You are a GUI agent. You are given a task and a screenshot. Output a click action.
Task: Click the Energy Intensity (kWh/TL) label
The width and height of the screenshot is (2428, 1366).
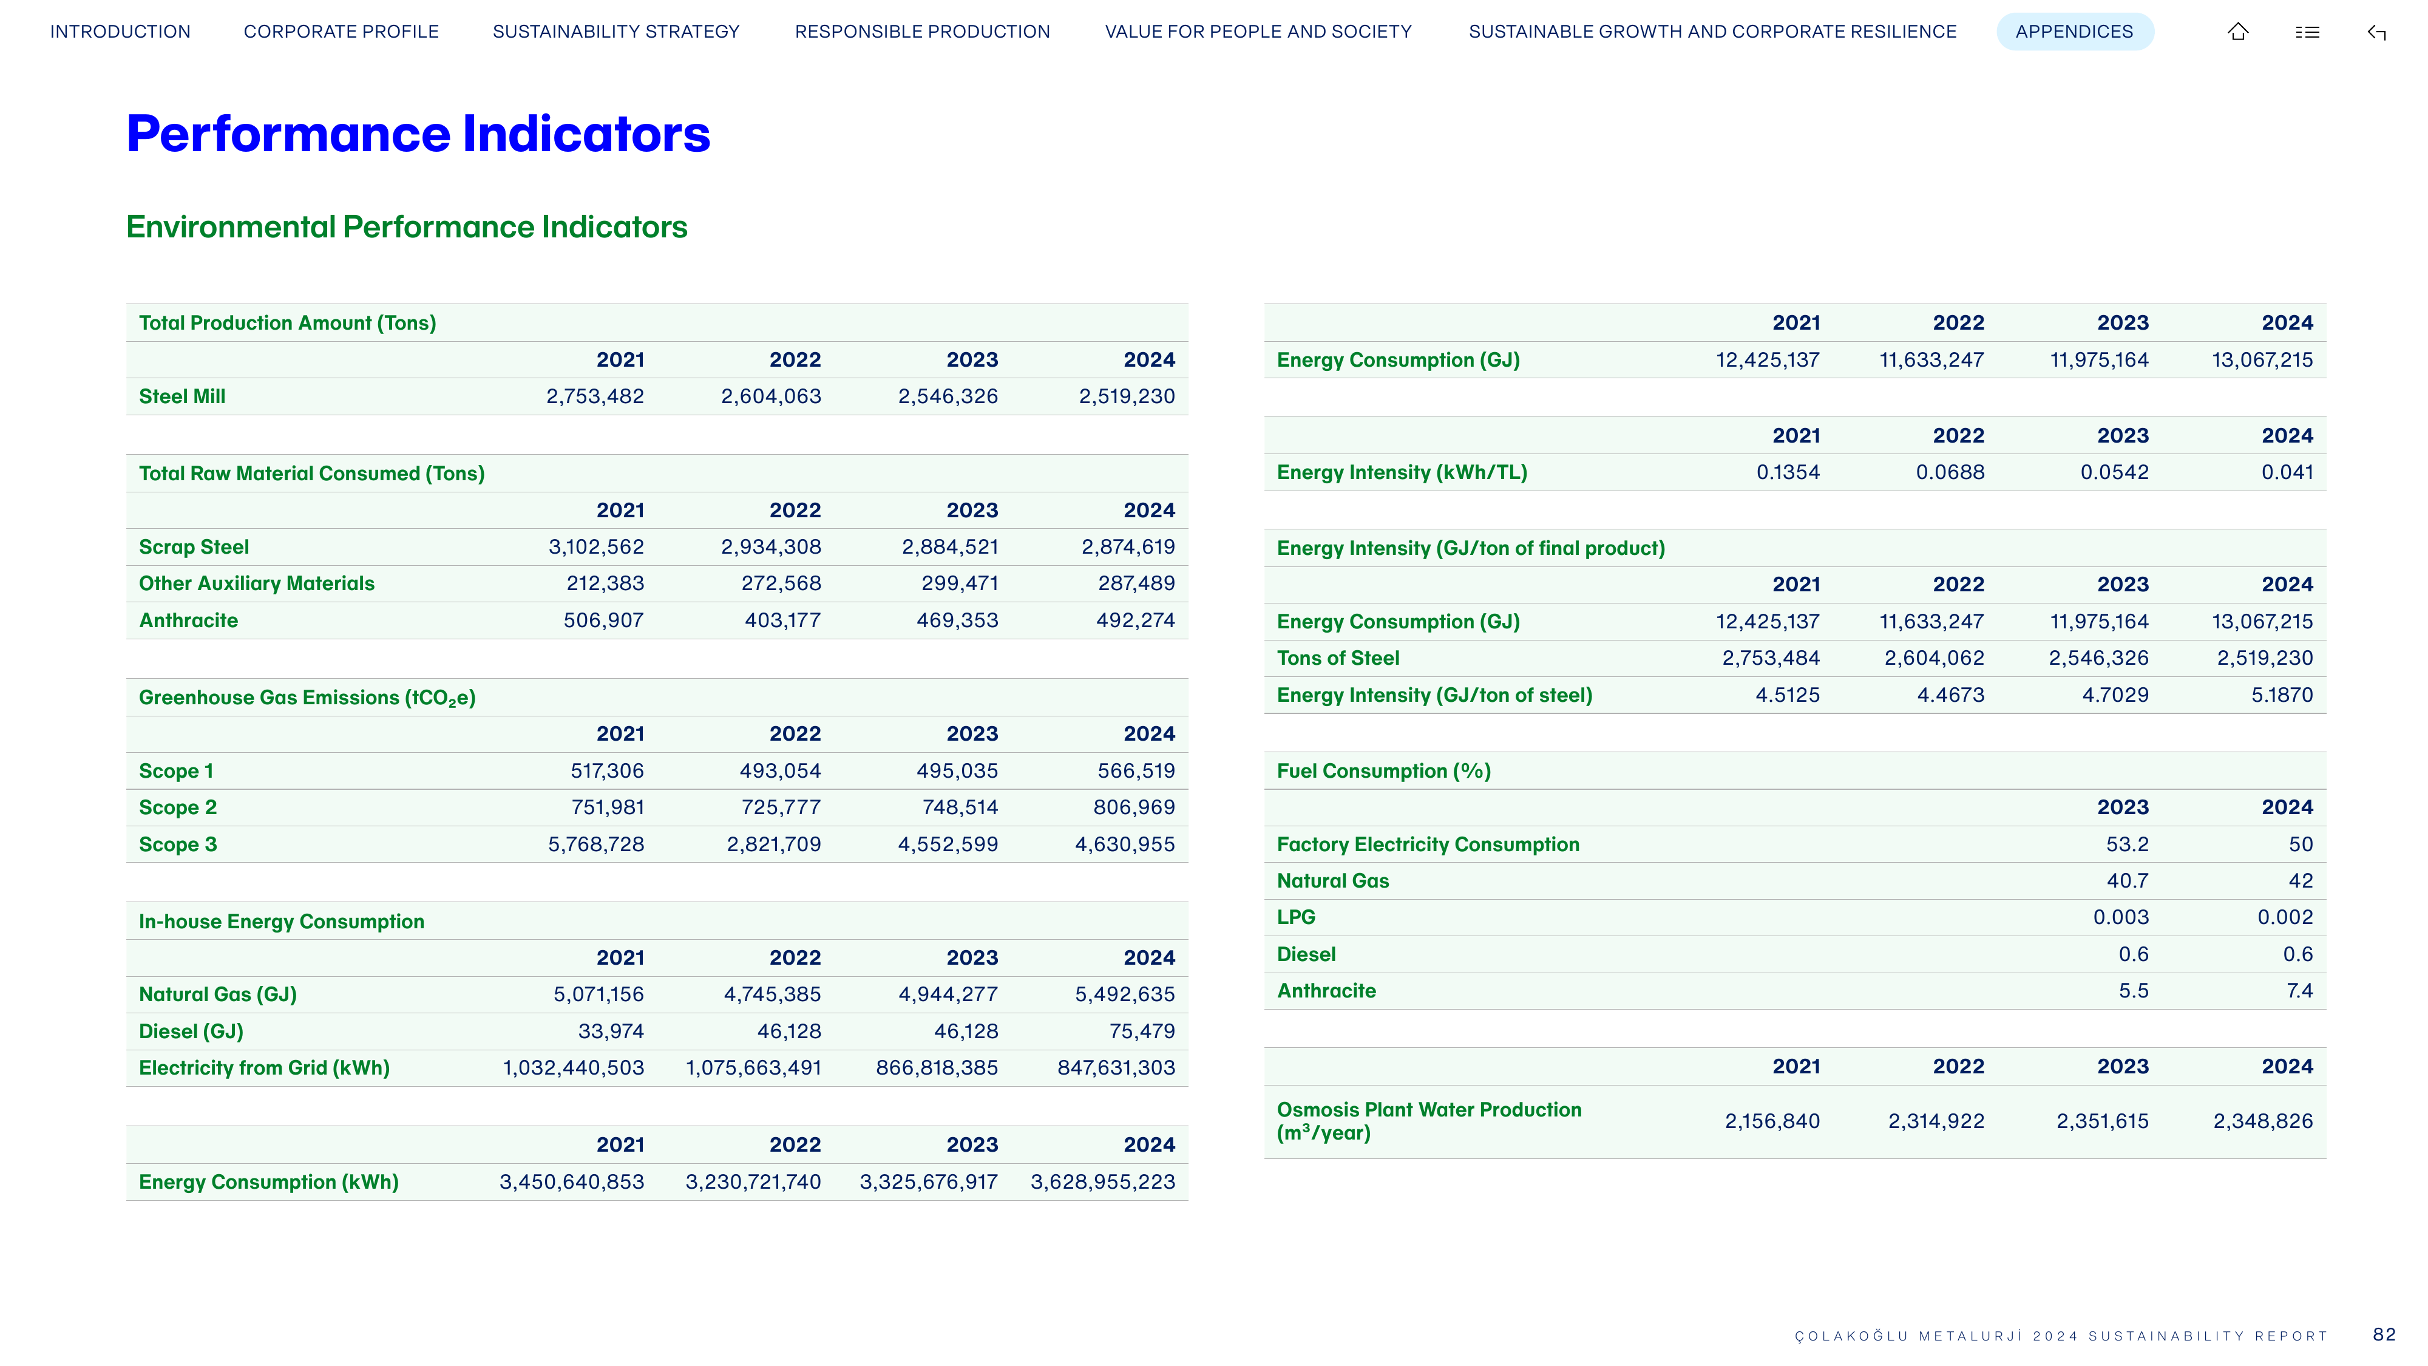coord(1403,474)
